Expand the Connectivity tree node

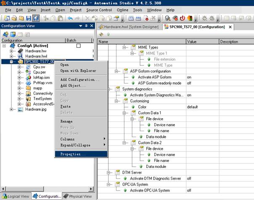point(19,93)
